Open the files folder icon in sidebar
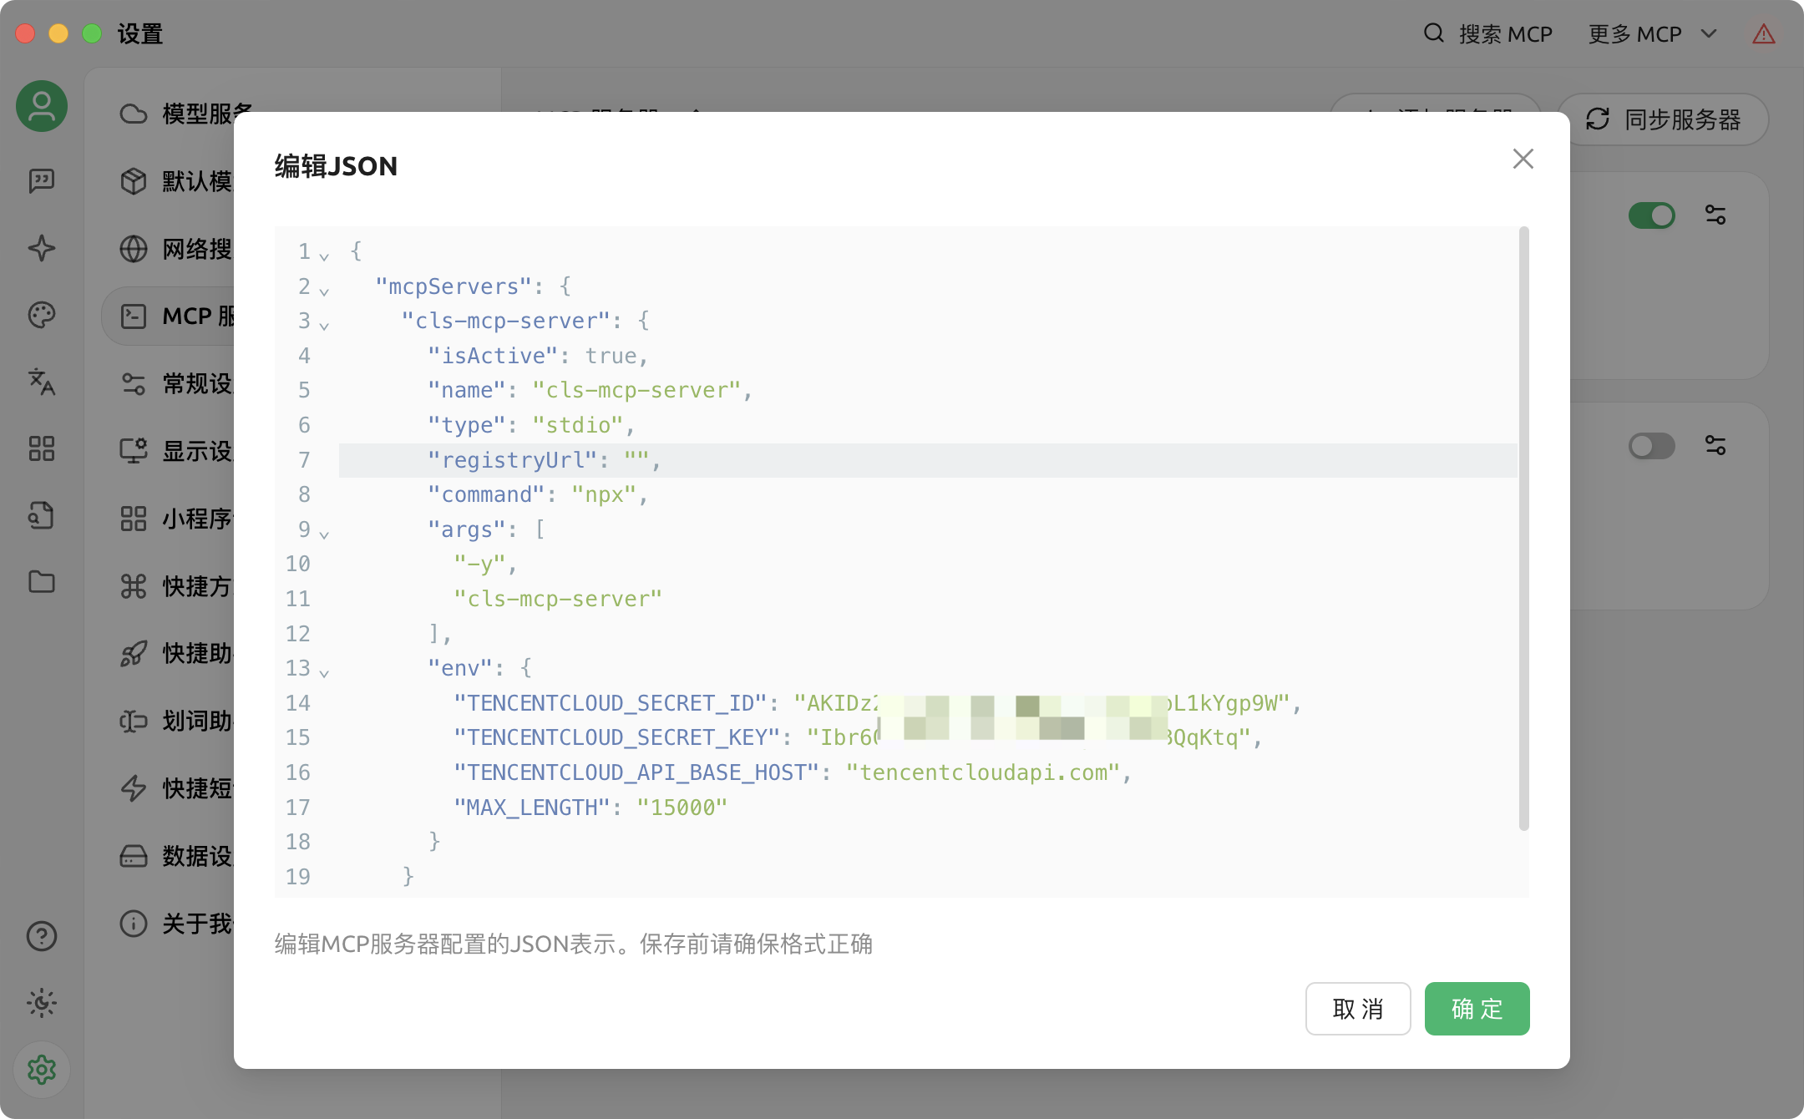The image size is (1804, 1119). pyautogui.click(x=42, y=582)
